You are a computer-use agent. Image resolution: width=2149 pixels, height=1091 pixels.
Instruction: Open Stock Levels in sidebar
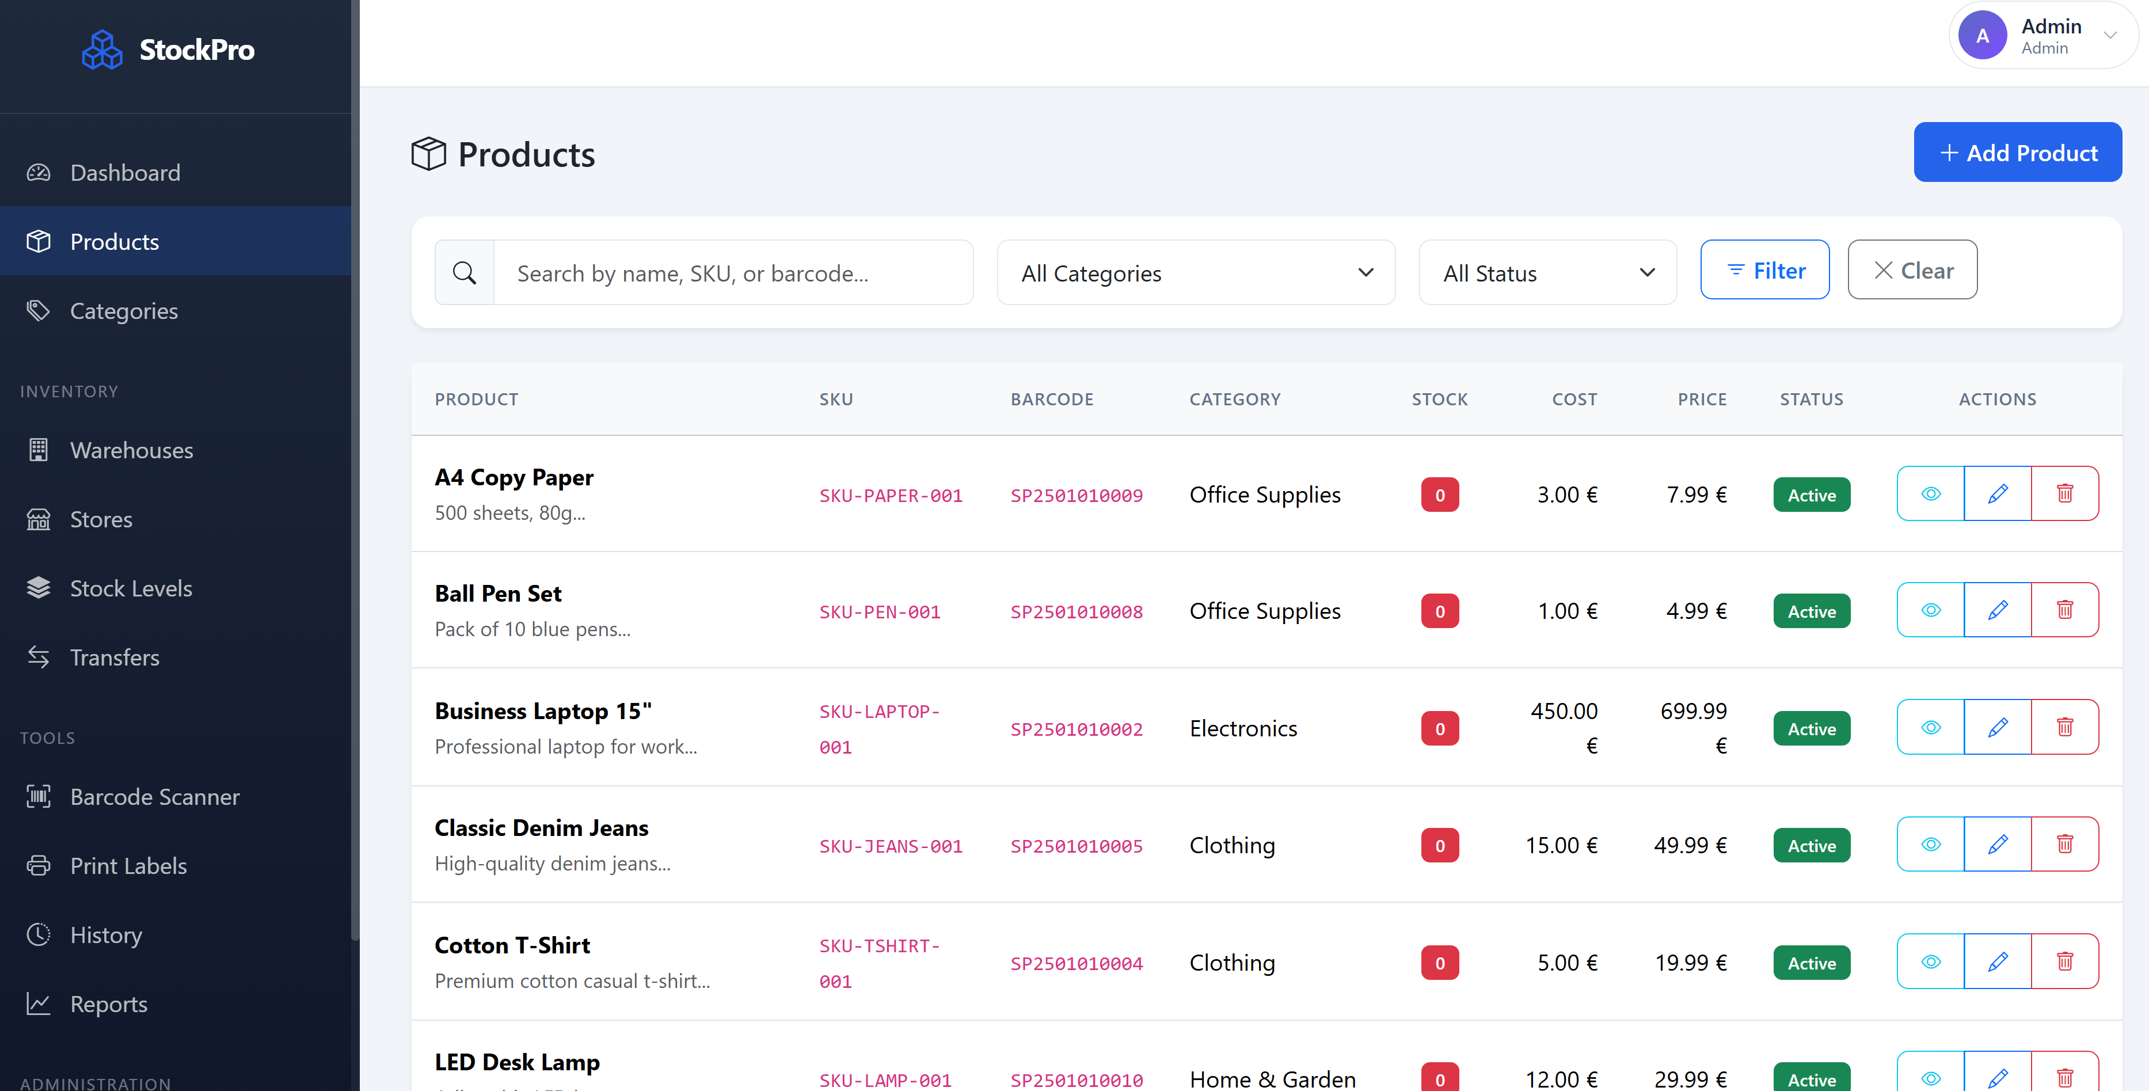coord(131,588)
